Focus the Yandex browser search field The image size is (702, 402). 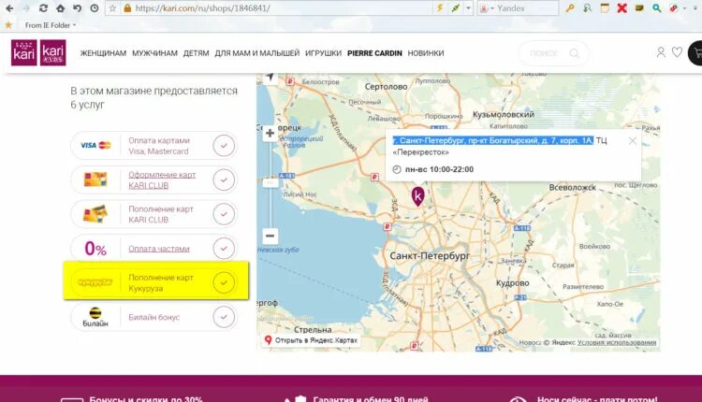point(526,8)
